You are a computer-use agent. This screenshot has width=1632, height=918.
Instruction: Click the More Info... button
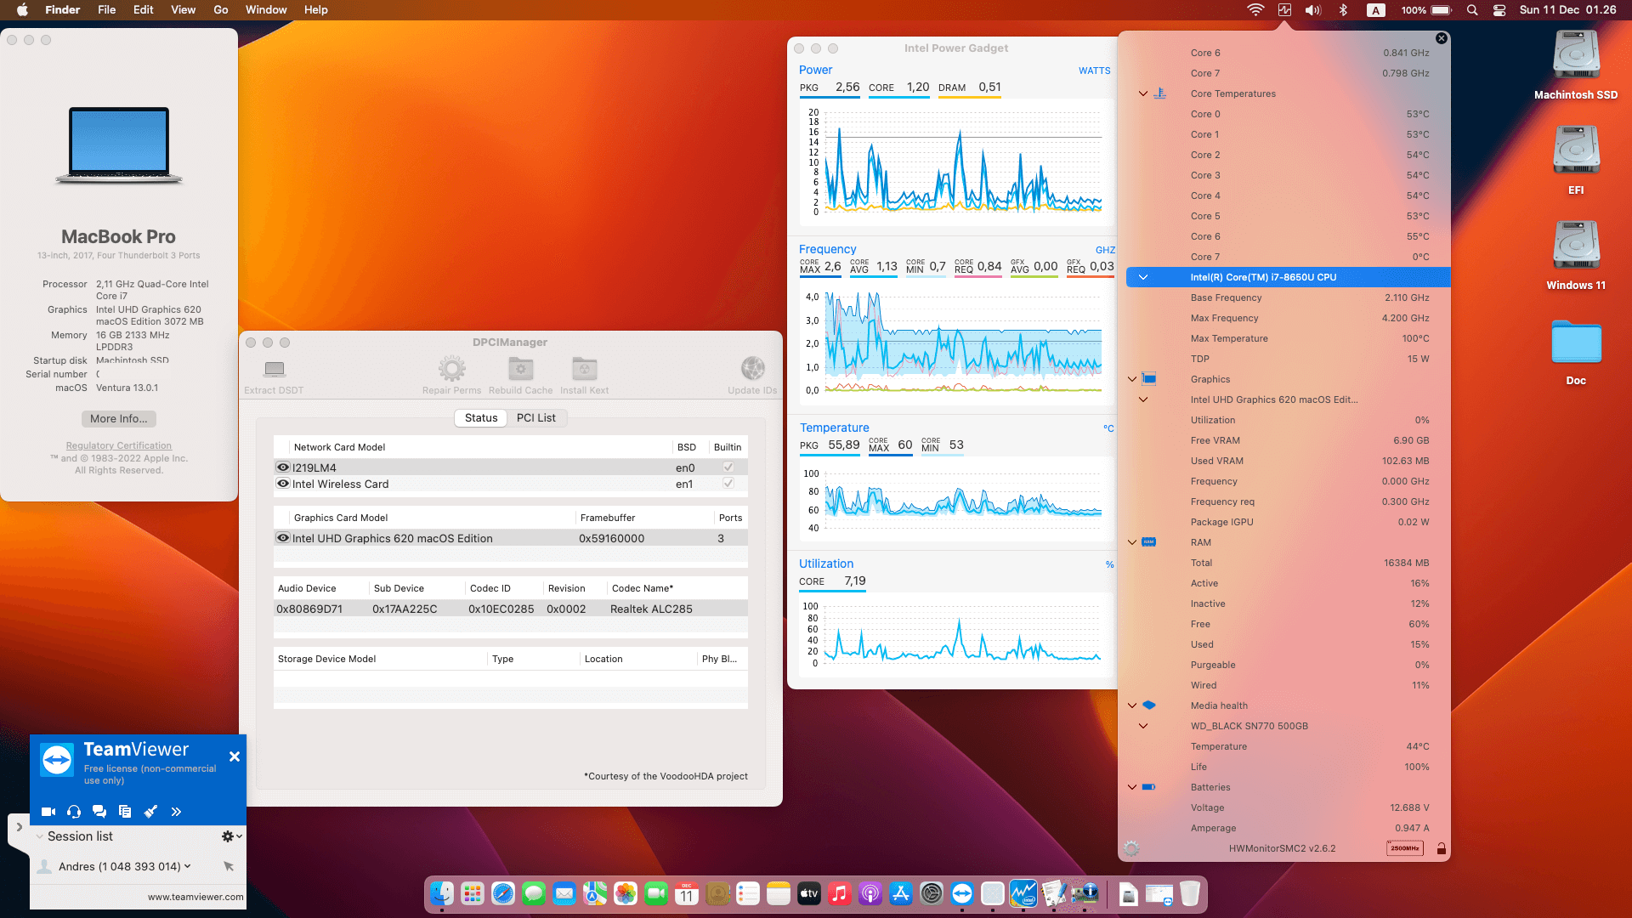pos(119,419)
